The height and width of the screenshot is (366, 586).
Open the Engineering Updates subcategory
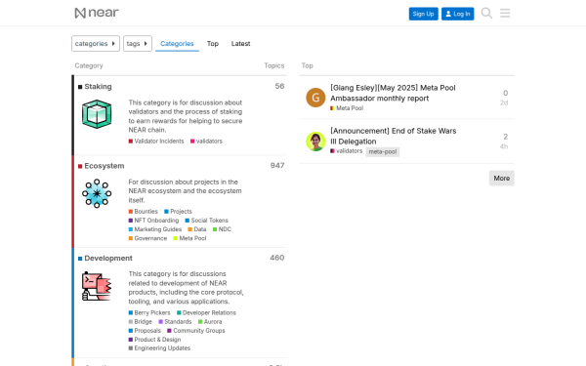[x=159, y=348]
